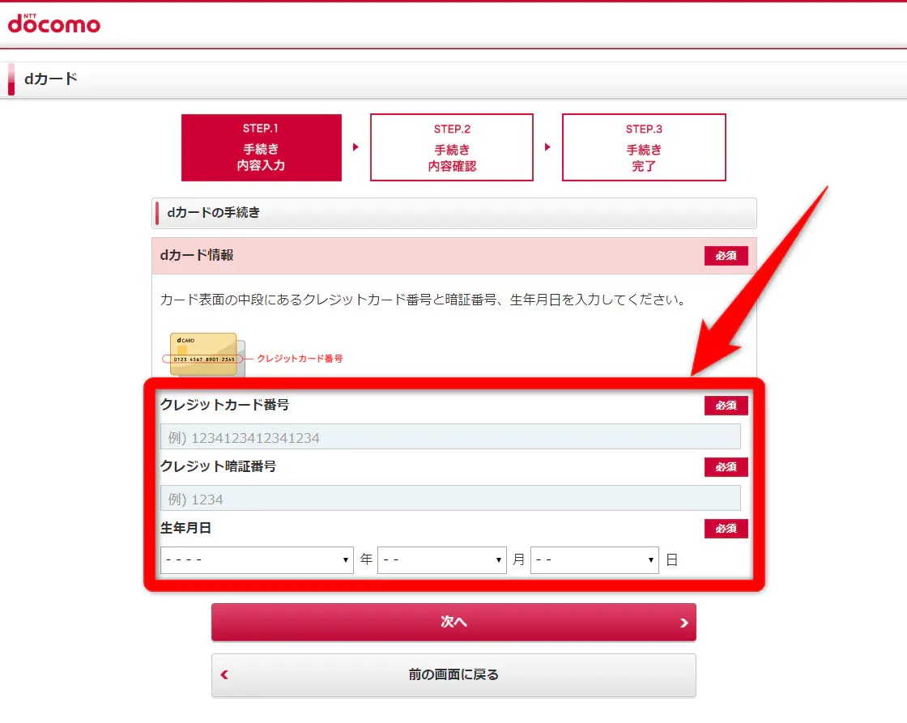This screenshot has height=723, width=907.
Task: Click the arrow icon between STEP.1 and STEP.2
Action: (x=356, y=147)
